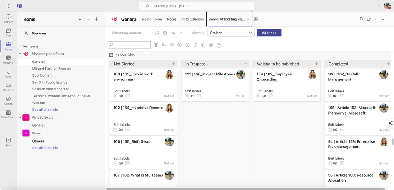Screen dimensions: 394x190
Task: Open meeting options chevron next to camera
Action: click(376, 19)
